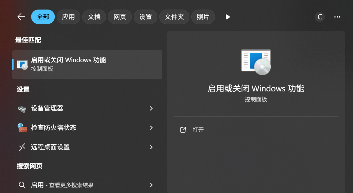Open the three-dot more options menu
Viewport: 353px width, 193px height.
coord(337,17)
